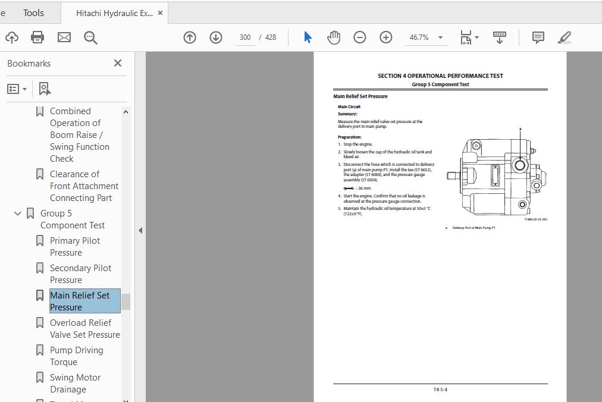The height and width of the screenshot is (402, 602).
Task: Open the Overload Relief Valve Set Pressure bookmark
Action: [x=84, y=328]
